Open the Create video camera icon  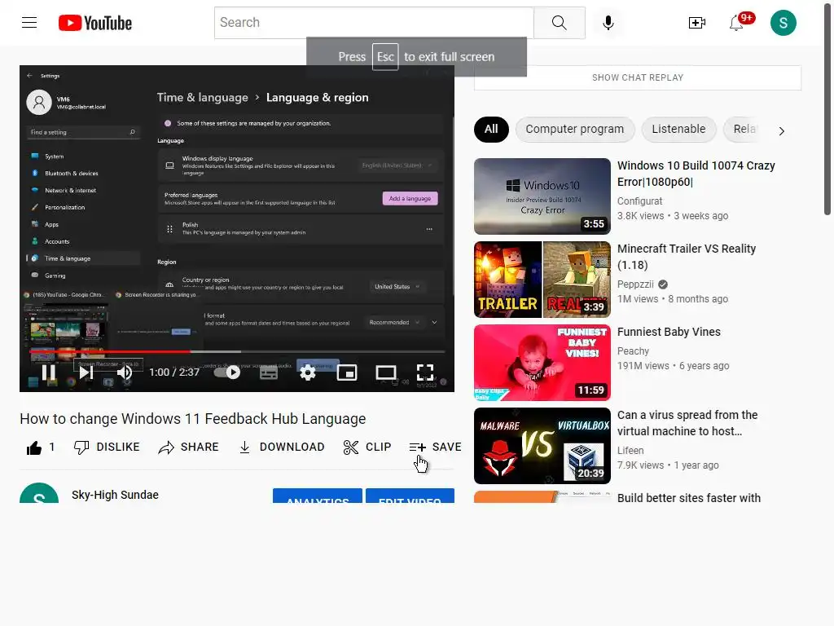697,22
